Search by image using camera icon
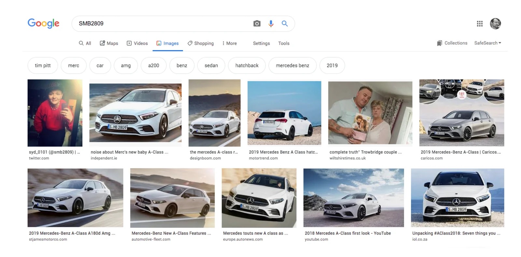 click(257, 23)
